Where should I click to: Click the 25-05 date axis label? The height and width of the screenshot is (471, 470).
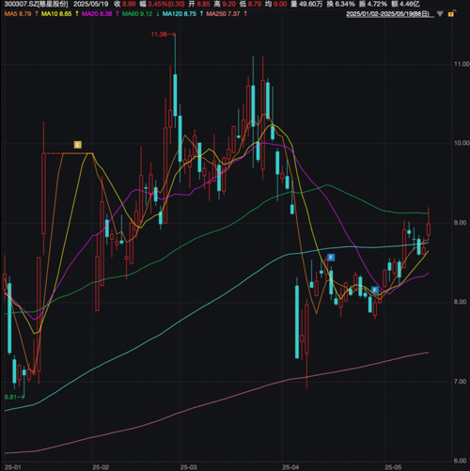click(393, 467)
